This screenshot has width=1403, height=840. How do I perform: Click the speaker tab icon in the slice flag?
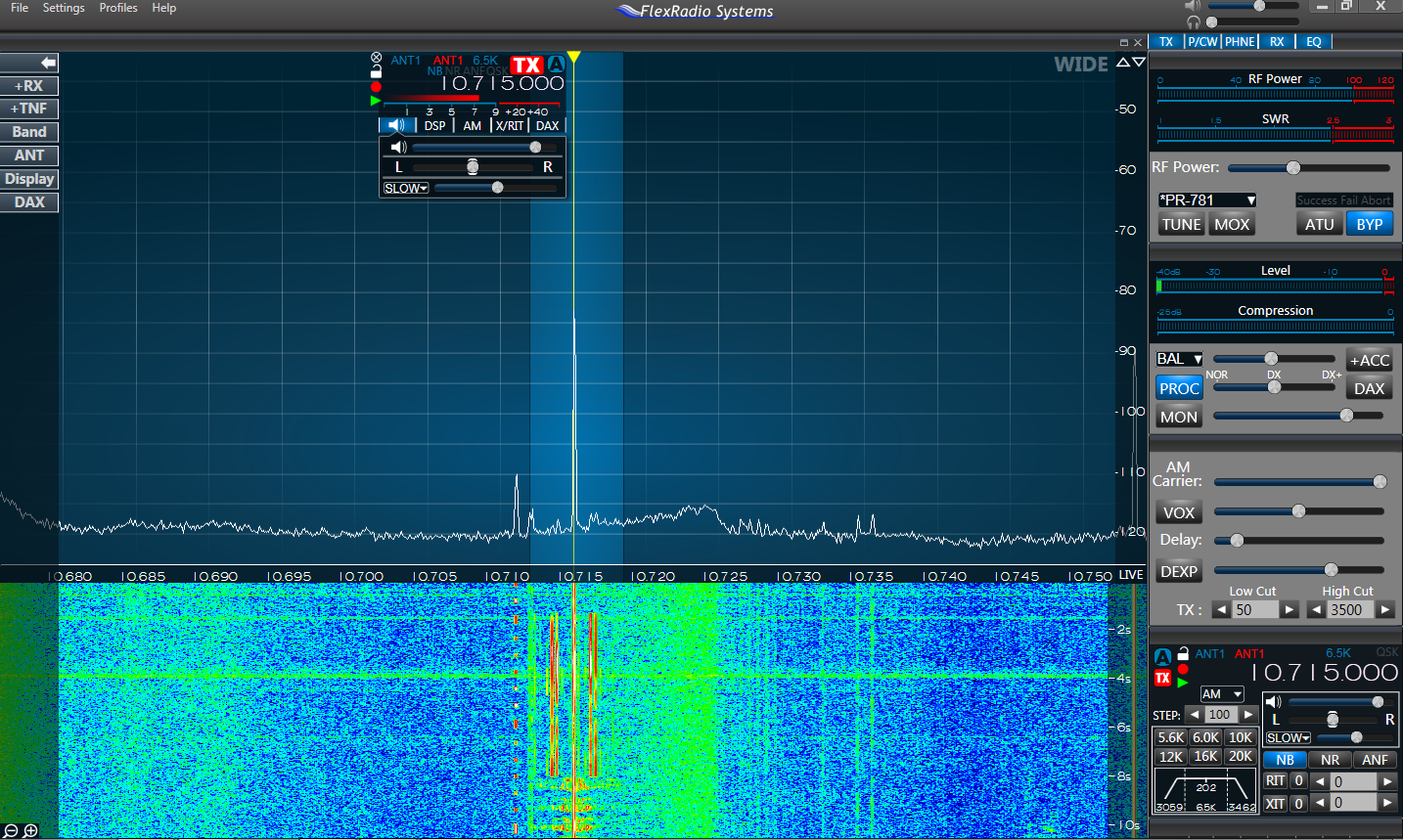point(396,125)
